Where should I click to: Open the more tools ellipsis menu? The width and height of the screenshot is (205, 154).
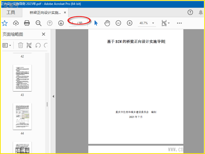click(179, 23)
